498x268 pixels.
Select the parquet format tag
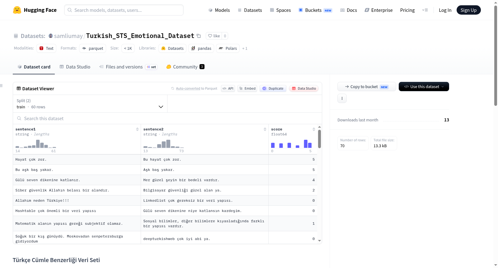tap(93, 48)
